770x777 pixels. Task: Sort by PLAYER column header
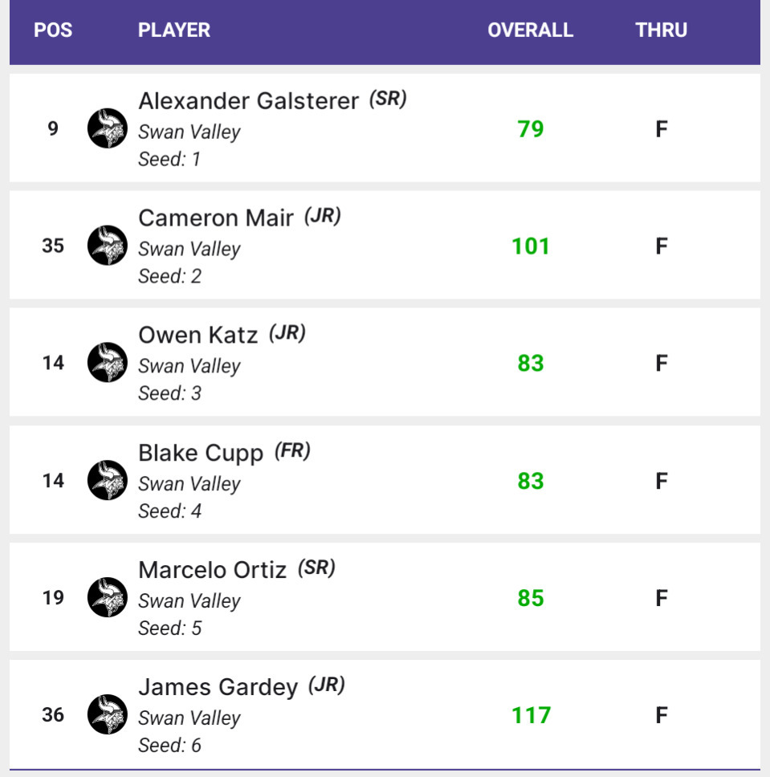tap(174, 31)
